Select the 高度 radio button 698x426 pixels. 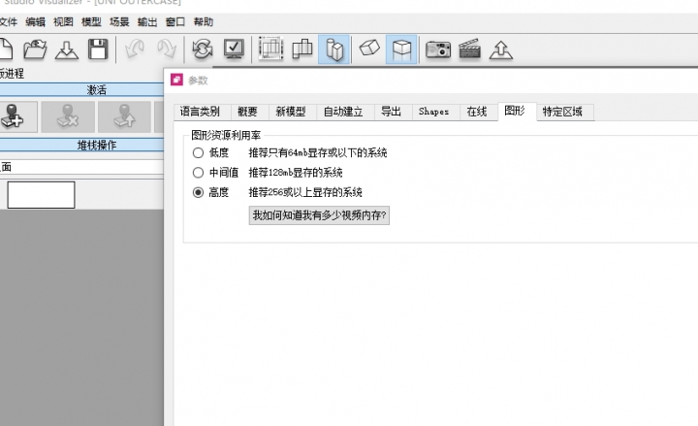(x=199, y=192)
